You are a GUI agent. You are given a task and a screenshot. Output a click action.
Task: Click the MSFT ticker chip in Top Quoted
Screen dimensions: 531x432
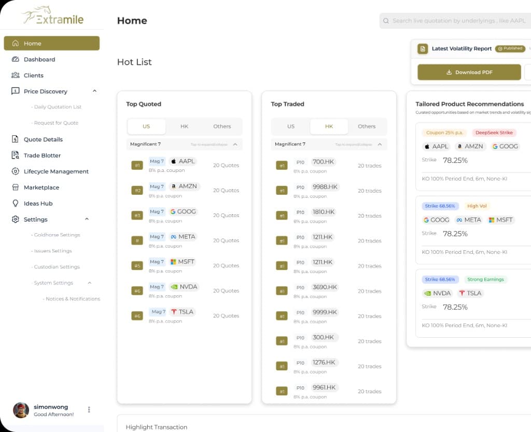tap(183, 262)
